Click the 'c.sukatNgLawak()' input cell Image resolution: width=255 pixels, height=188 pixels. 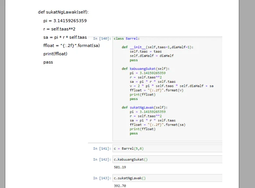click(x=167, y=178)
